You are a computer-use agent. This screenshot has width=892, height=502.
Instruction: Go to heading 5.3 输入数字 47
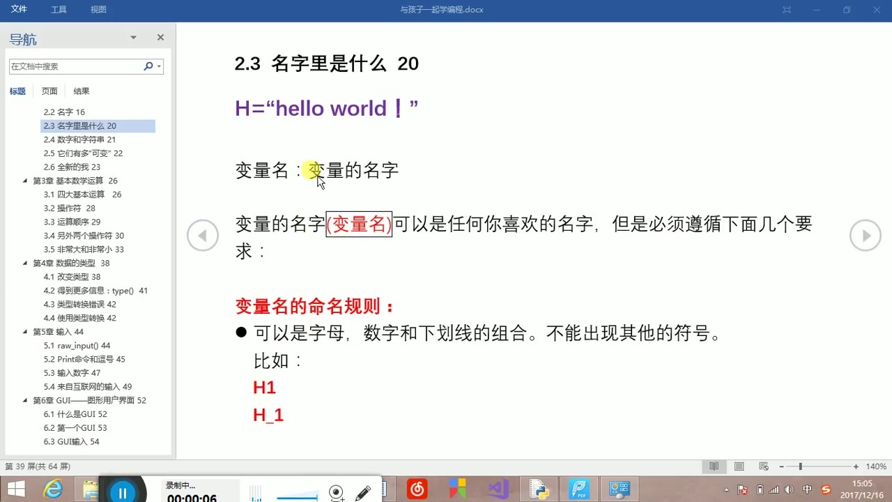pyautogui.click(x=72, y=373)
